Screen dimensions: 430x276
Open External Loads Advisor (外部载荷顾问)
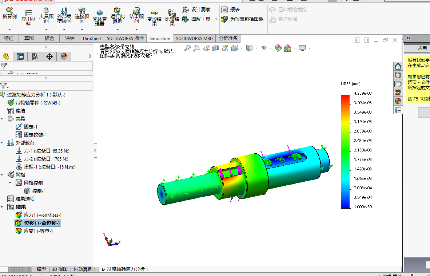tap(64, 16)
